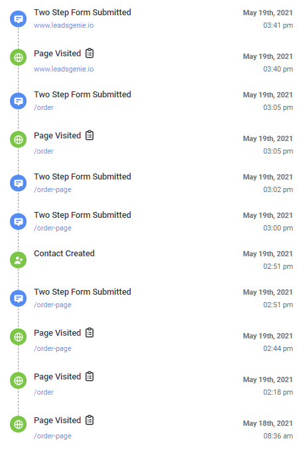The height and width of the screenshot is (449, 301).
Task: Open the /order-page link for the 03:02 pm submission
Action: click(52, 189)
